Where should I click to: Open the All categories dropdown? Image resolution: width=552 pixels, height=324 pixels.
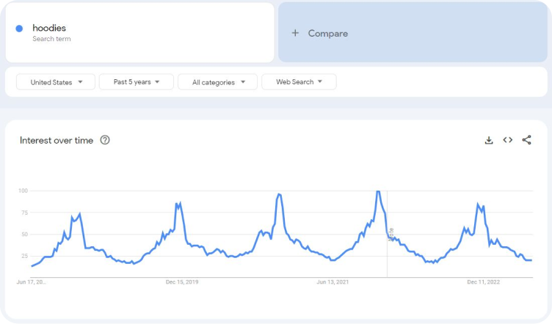(217, 82)
